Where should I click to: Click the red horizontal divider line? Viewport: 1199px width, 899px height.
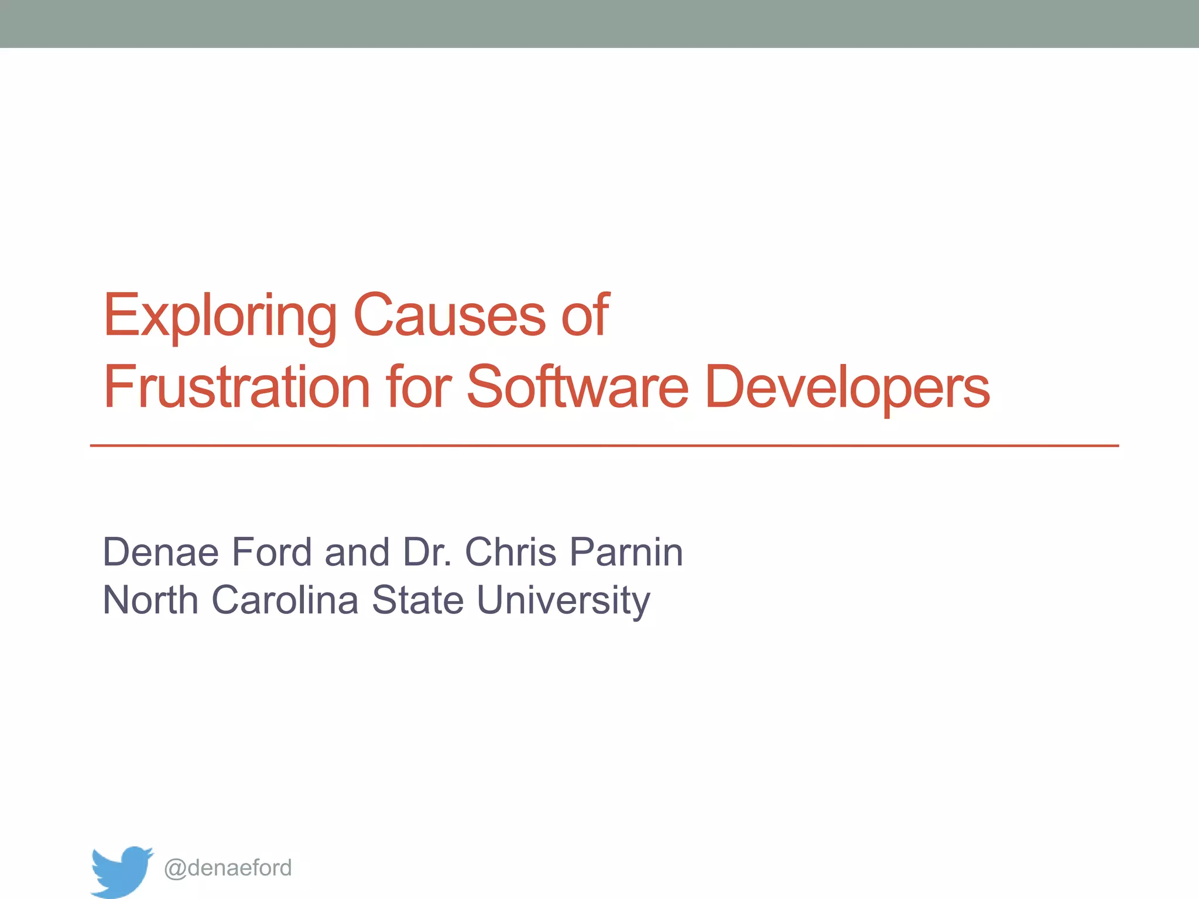coord(603,446)
